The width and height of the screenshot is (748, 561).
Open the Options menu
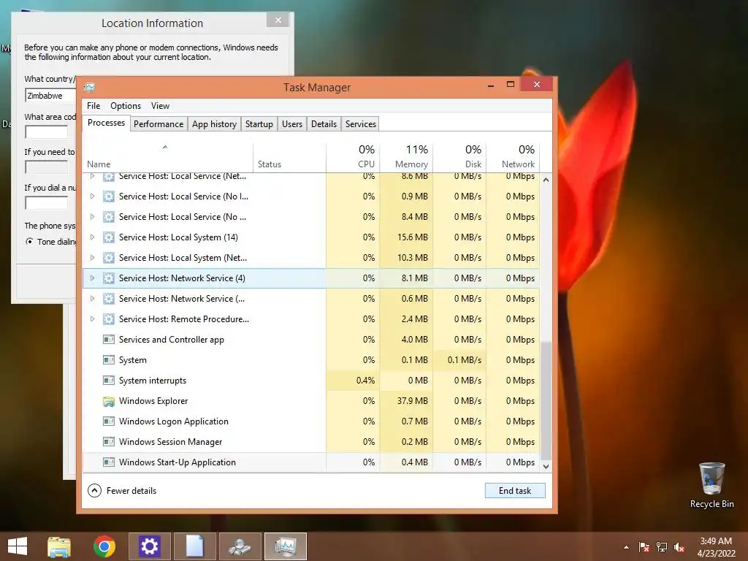click(x=126, y=106)
